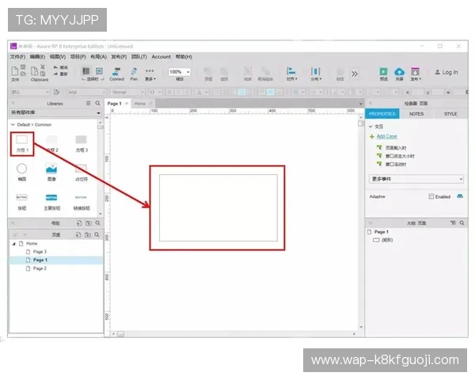Click the search icon in Libraries panel
475x380 pixels.
pyautogui.click(x=98, y=104)
